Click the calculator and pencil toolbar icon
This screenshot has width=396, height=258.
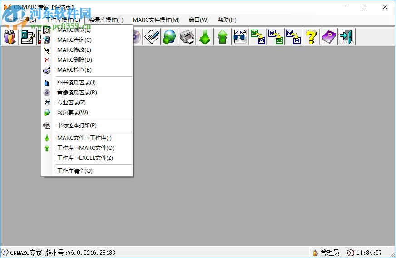click(28, 37)
